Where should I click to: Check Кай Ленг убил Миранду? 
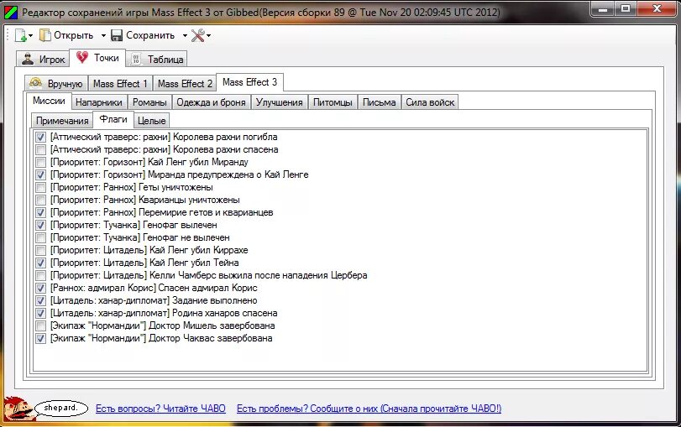[x=41, y=162]
